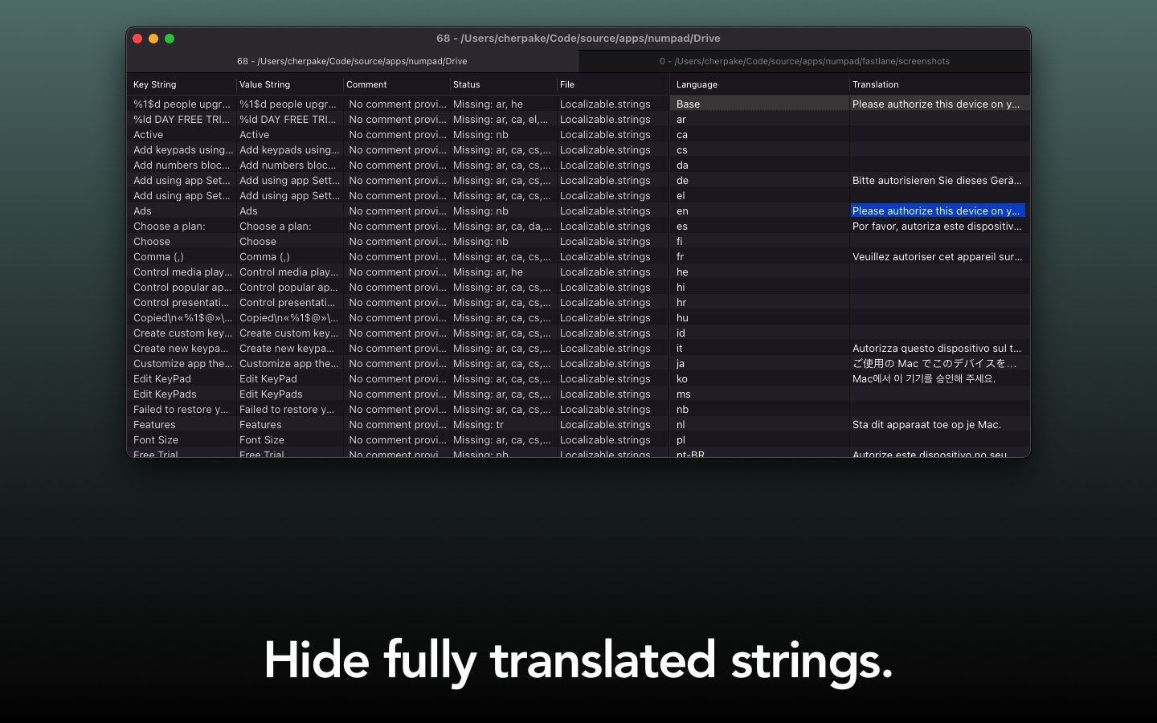
Task: Select the 'Control presentati...' key row
Action: click(x=398, y=302)
